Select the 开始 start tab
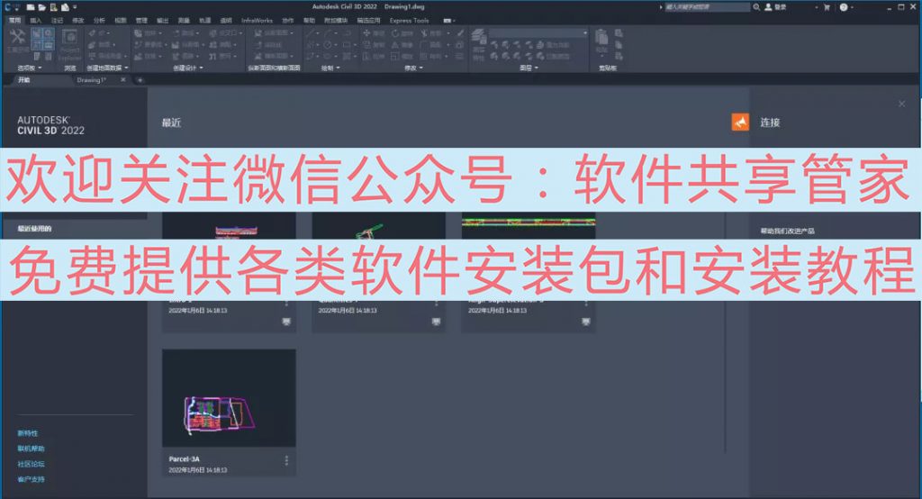Image resolution: width=922 pixels, height=499 pixels. click(24, 80)
